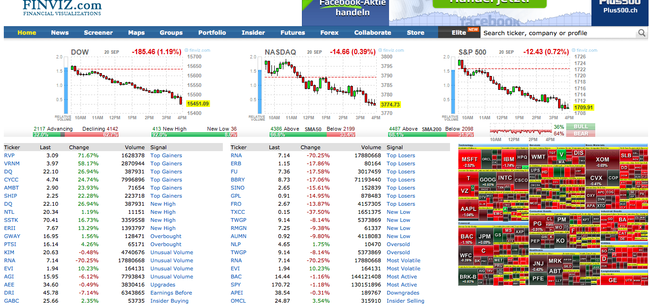Open the Elite NEW link
Image resolution: width=650 pixels, height=306 pixels.
click(x=459, y=33)
